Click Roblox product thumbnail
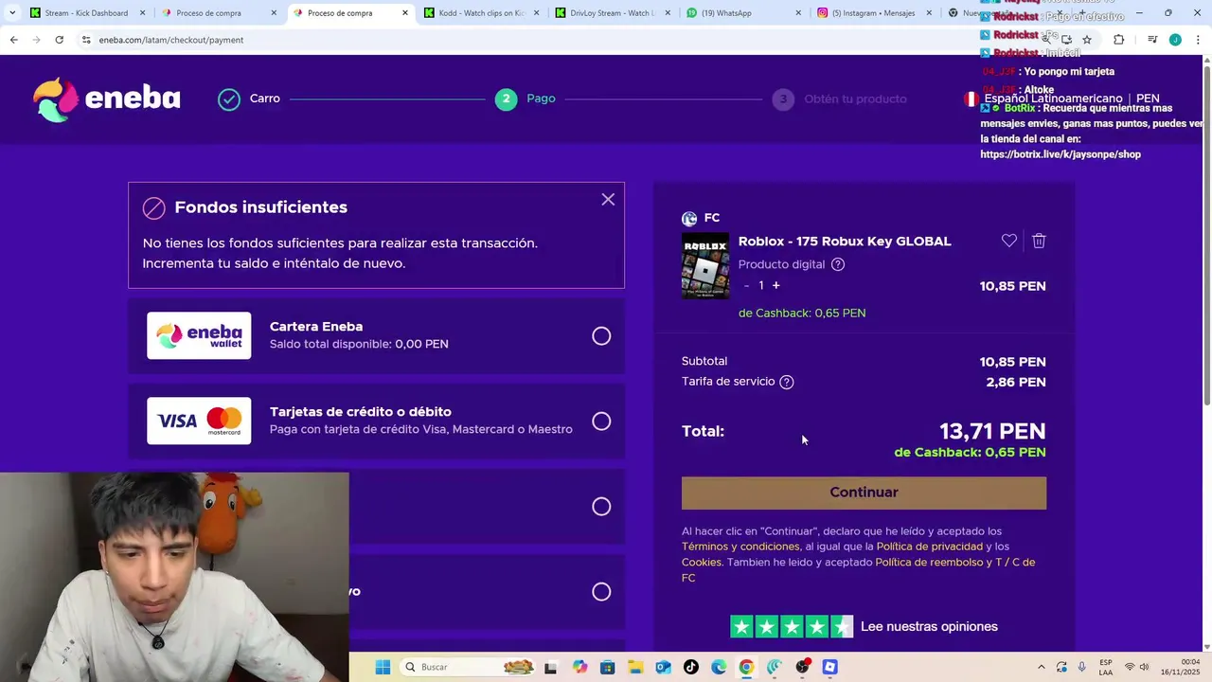This screenshot has height=682, width=1212. click(x=705, y=266)
